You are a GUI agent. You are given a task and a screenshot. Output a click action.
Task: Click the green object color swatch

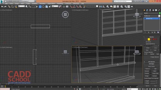click(x=160, y=13)
